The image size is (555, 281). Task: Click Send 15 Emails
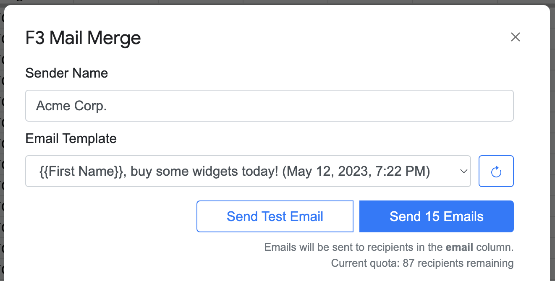436,216
